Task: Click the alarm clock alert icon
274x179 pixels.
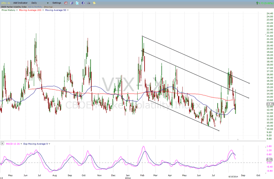Action: tap(66, 3)
